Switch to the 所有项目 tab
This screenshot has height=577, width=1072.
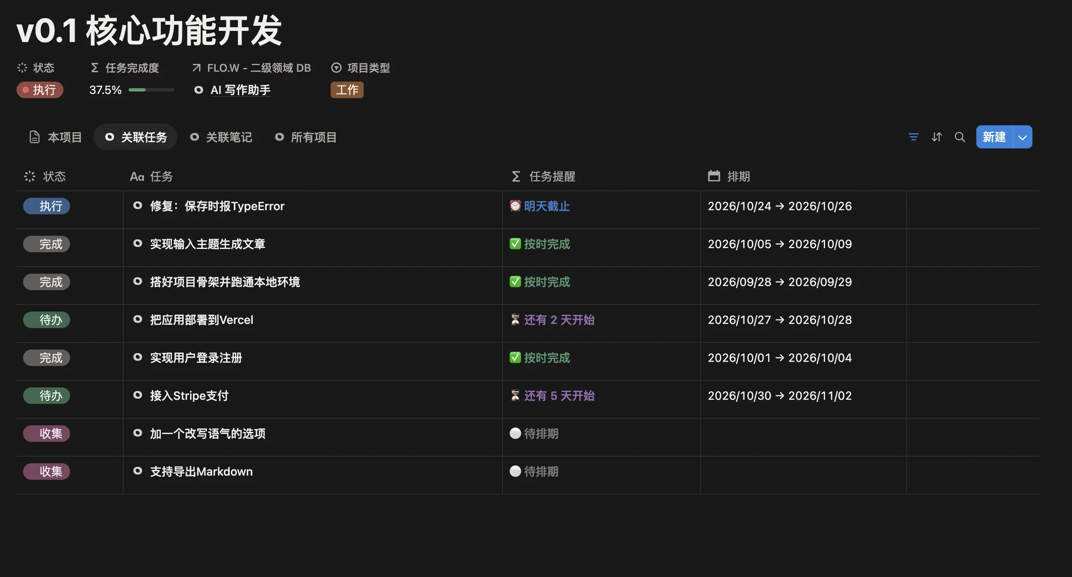coord(306,137)
